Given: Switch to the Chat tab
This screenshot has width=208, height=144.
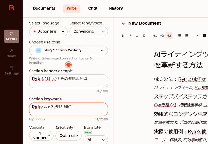Looking at the screenshot, I should tap(93, 8).
